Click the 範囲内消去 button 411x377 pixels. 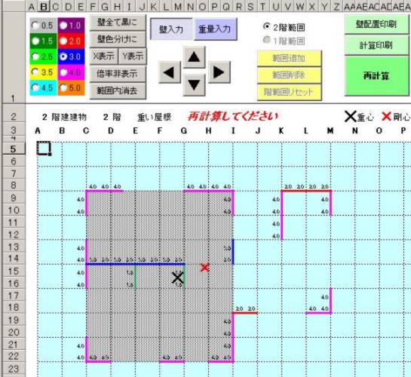118,91
